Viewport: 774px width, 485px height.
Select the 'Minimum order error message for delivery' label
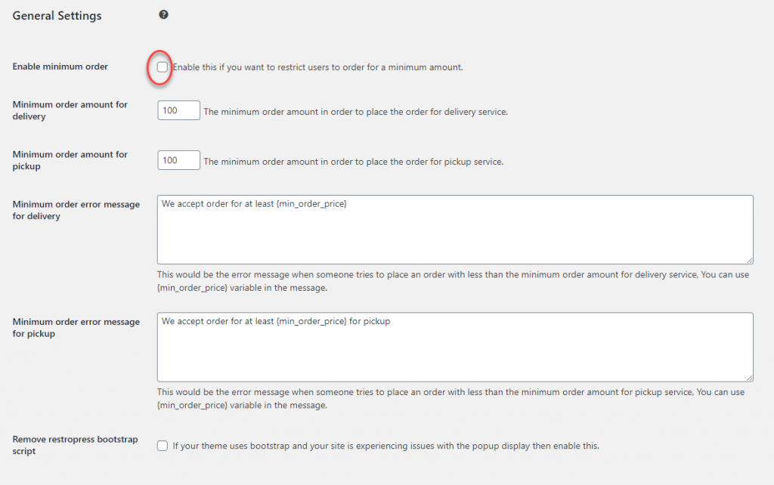[x=76, y=210]
